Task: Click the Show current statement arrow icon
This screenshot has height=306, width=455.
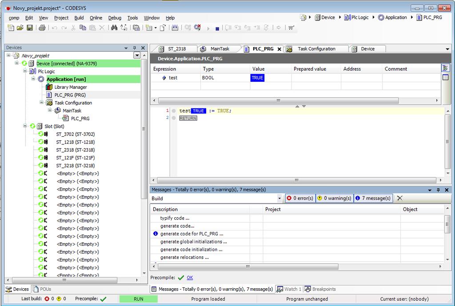Action: click(279, 28)
